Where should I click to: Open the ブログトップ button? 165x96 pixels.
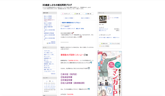[66, 14]
